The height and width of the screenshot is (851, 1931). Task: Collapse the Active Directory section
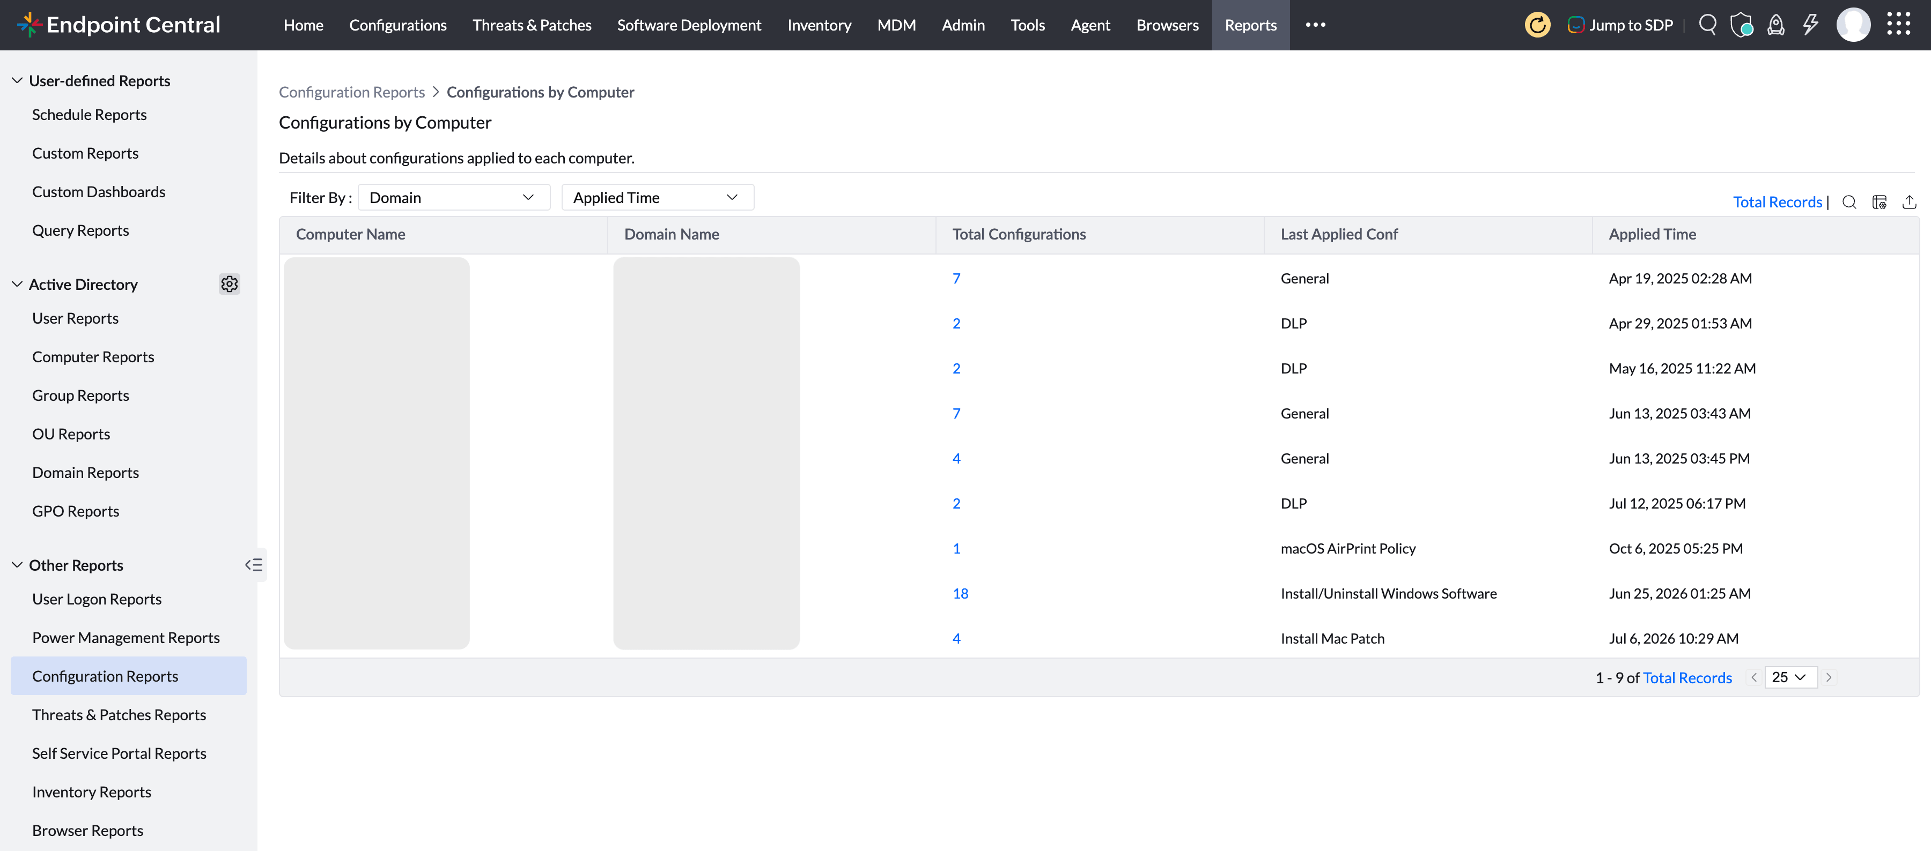click(17, 284)
